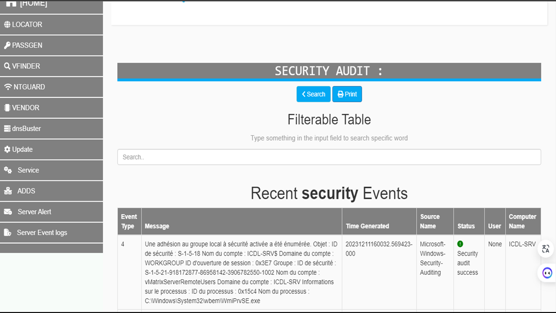Click the round assistant floating icon
The width and height of the screenshot is (556, 313).
coord(547,273)
